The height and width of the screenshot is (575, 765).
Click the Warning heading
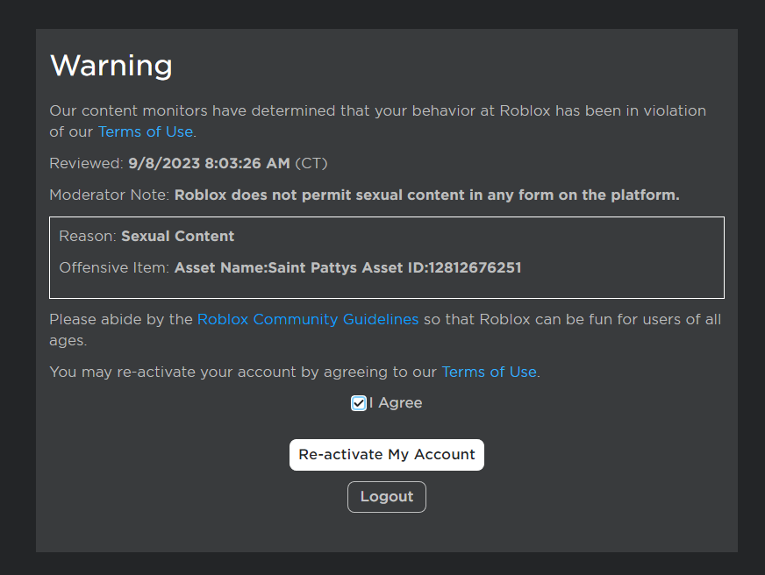tap(111, 65)
